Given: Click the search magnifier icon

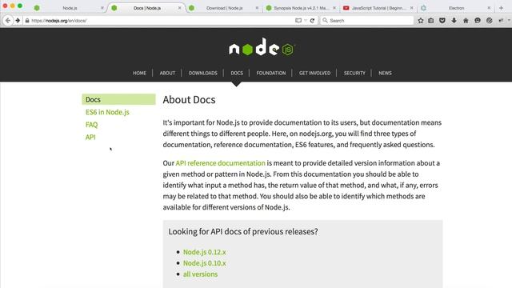Looking at the screenshot, I should (x=325, y=20).
